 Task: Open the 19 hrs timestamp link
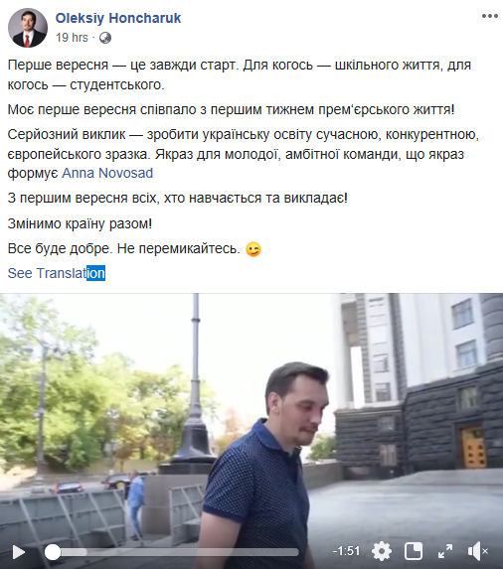coord(72,38)
